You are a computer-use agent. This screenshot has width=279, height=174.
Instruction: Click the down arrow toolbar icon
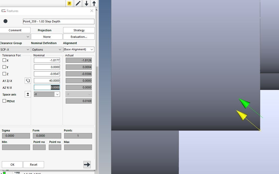click(x=87, y=3)
